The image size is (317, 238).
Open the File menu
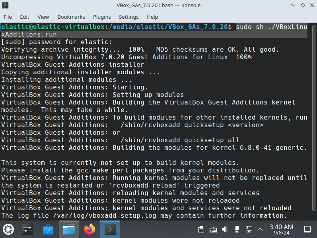pyautogui.click(x=8, y=17)
